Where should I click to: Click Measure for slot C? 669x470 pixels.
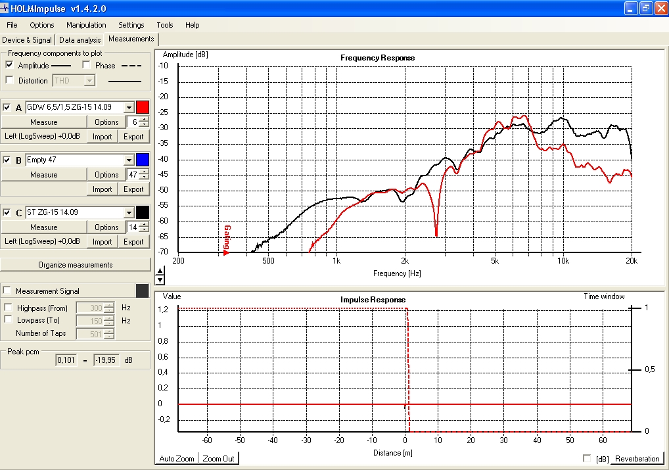coord(43,227)
